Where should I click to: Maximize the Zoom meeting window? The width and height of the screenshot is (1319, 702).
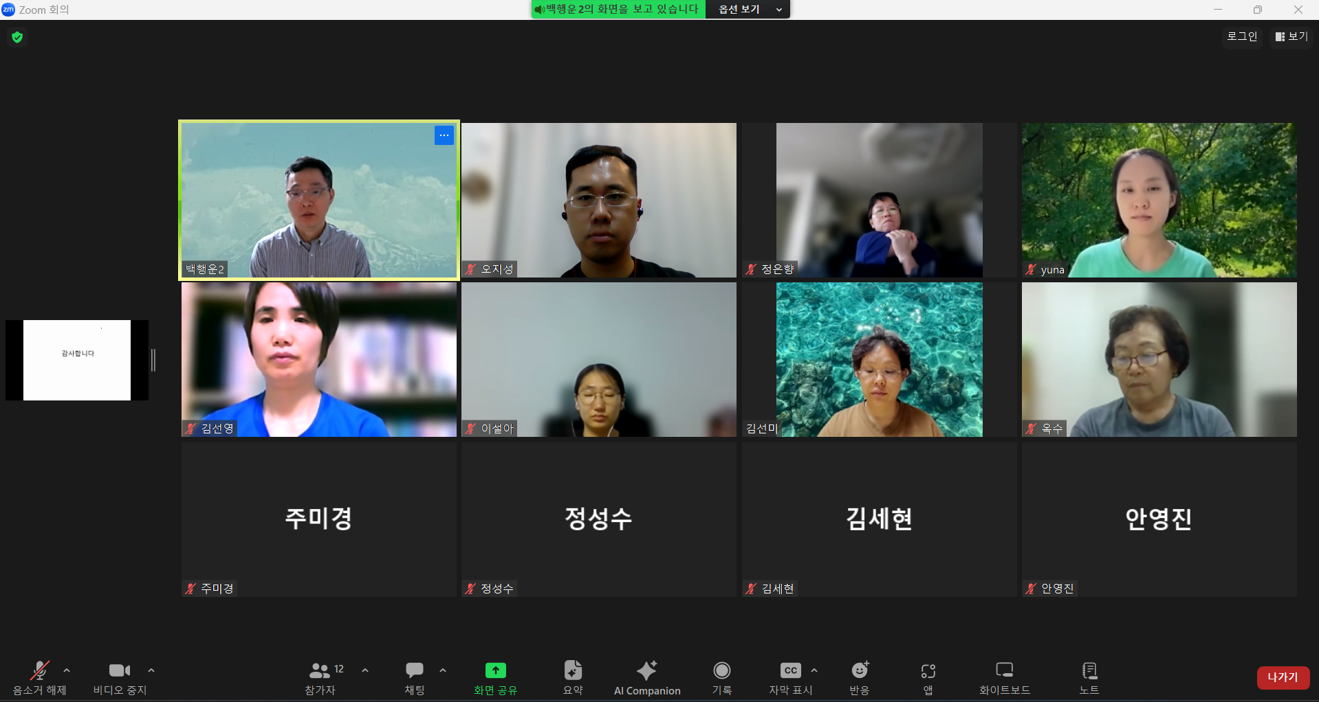(x=1258, y=10)
